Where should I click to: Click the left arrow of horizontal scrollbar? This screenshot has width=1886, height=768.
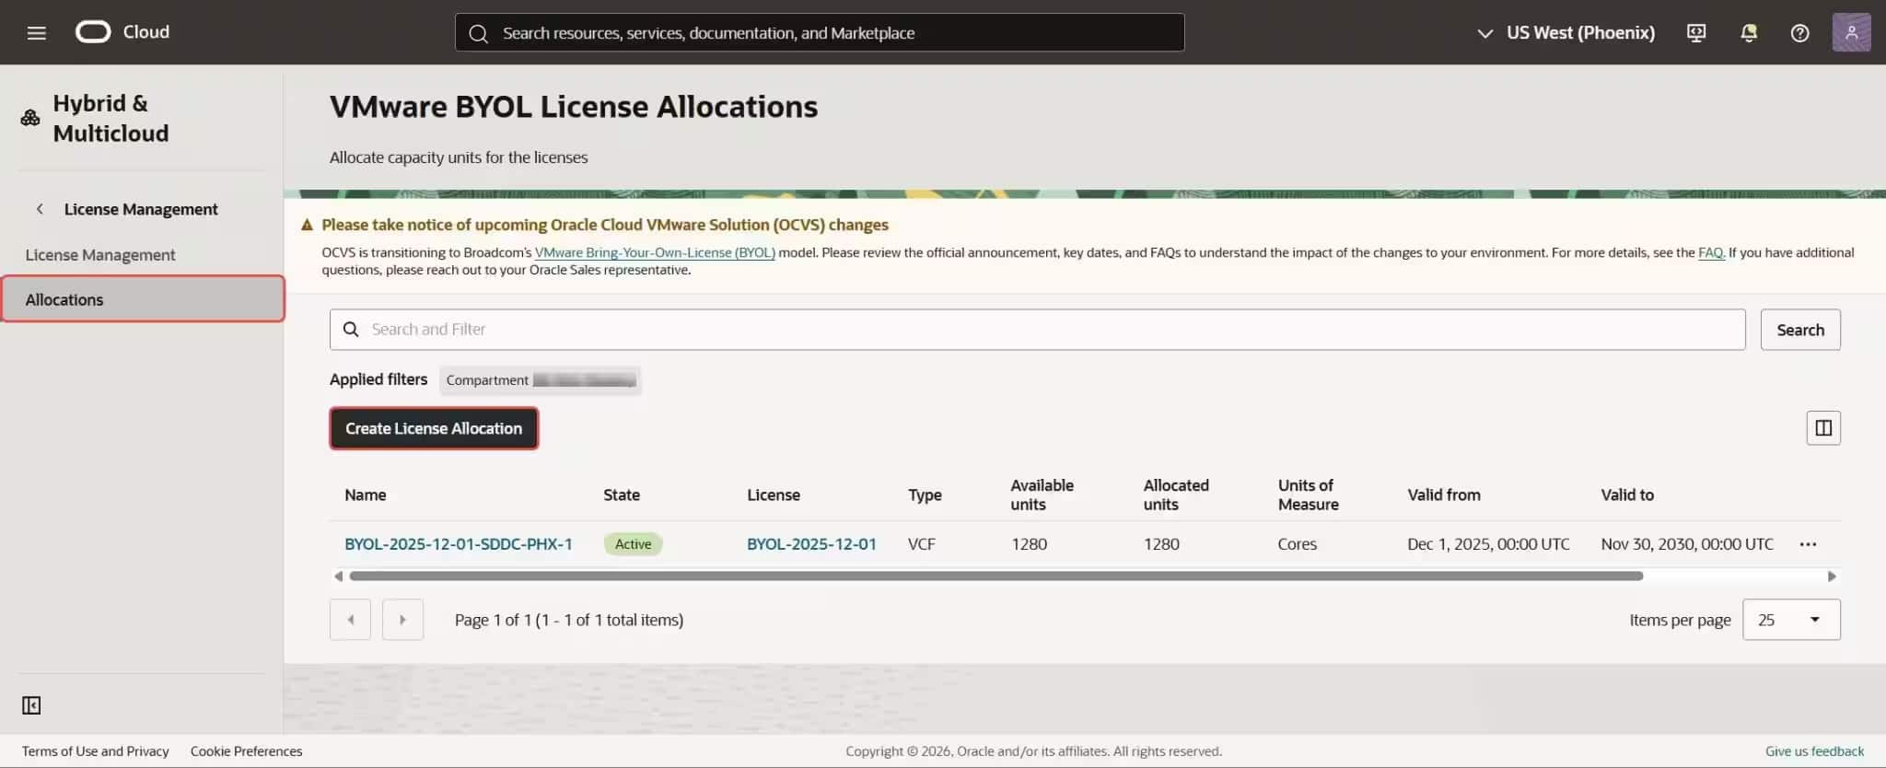(338, 576)
